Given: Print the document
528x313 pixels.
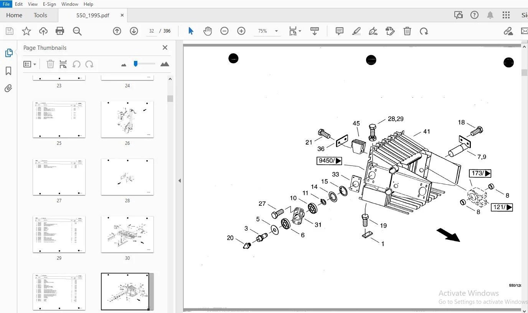Looking at the screenshot, I should [60, 31].
